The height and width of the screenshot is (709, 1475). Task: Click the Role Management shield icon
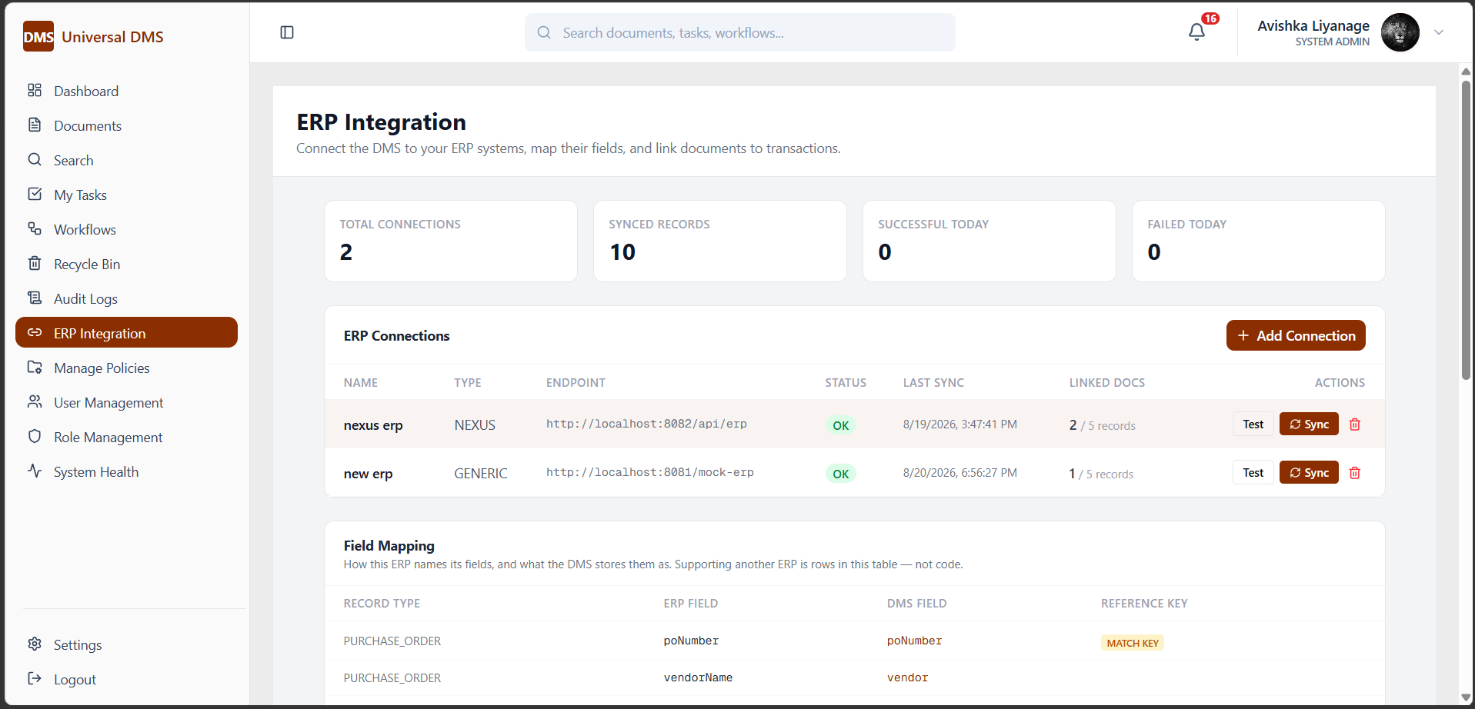(35, 436)
